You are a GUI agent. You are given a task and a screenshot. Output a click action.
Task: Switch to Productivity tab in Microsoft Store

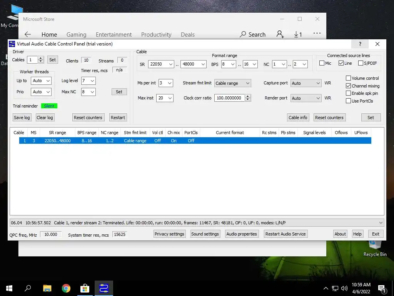point(156,34)
